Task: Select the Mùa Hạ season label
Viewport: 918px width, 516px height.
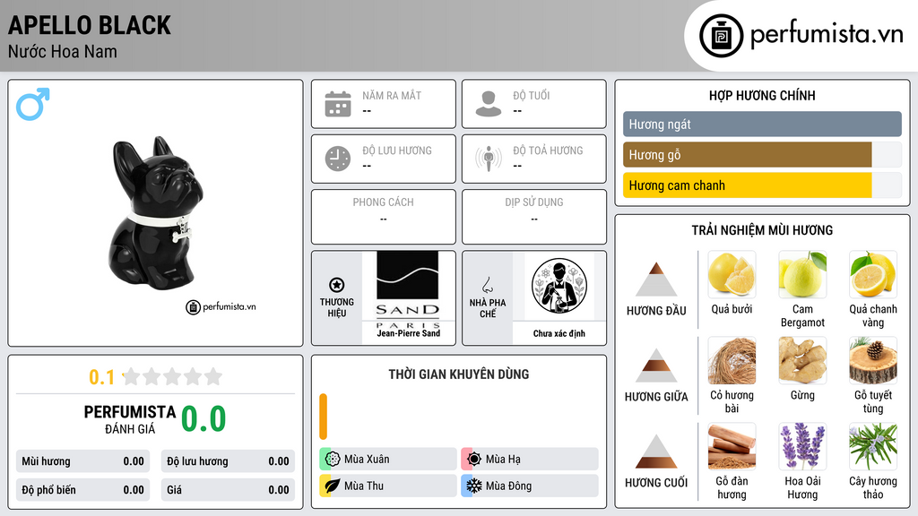Action: coord(503,460)
